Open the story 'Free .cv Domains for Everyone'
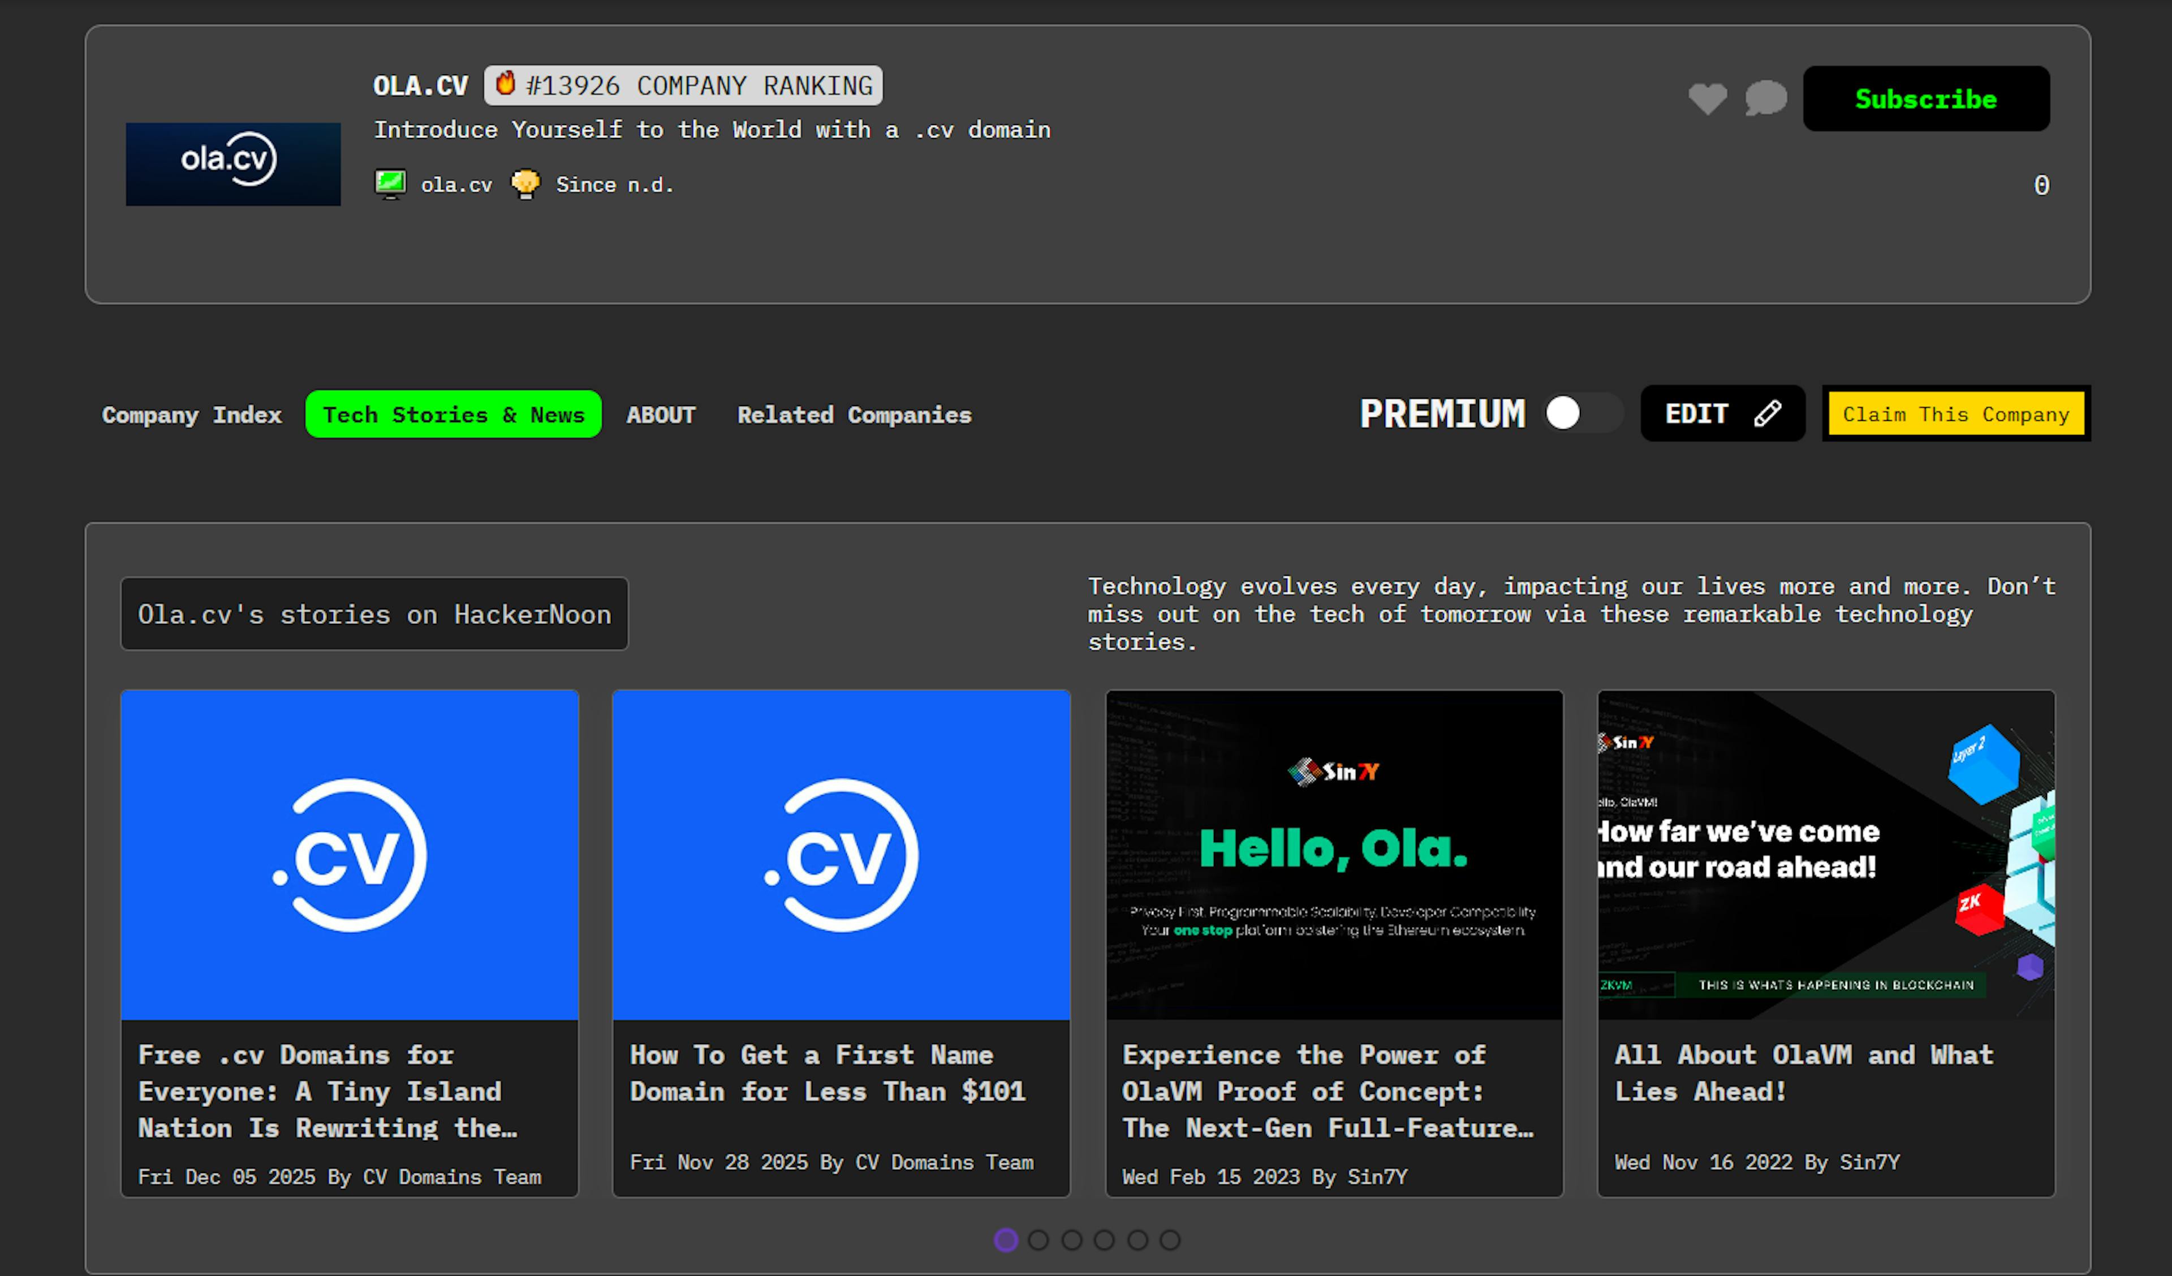Viewport: 2172px width, 1276px height. point(349,1090)
